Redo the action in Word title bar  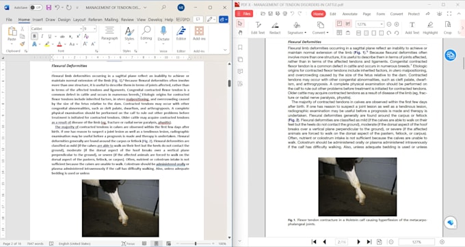(x=69, y=8)
